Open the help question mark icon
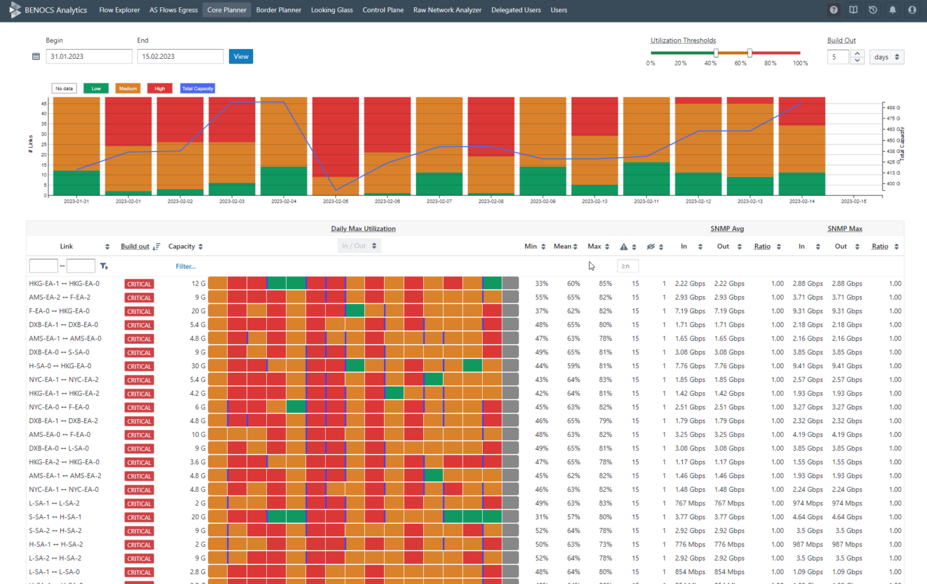 tap(834, 10)
